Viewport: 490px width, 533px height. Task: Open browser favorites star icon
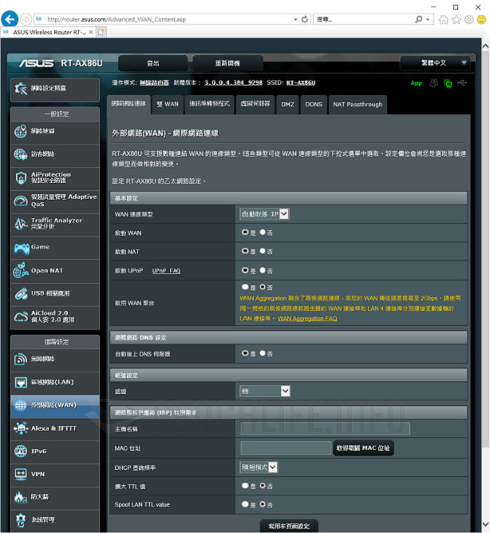(456, 19)
